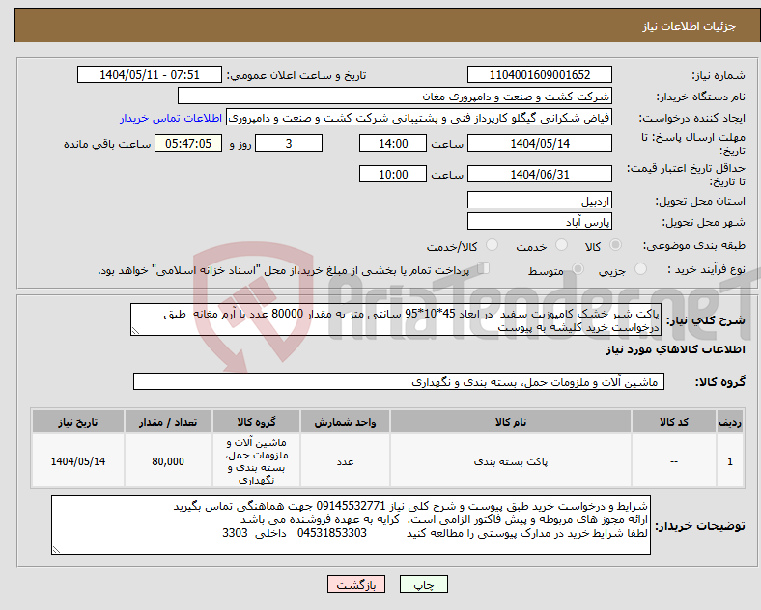This screenshot has width=761, height=610.
Task: Click the price validity date 1404/06/31 field
Action: pyautogui.click(x=539, y=174)
